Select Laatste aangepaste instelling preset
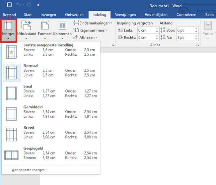This screenshot has height=185, width=216. click(50, 50)
